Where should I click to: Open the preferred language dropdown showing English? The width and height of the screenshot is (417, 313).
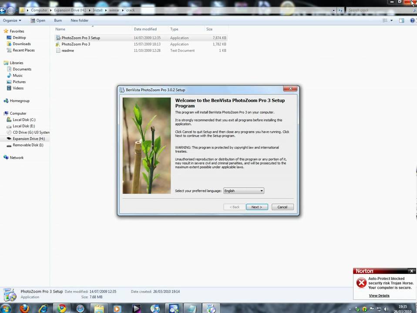[244, 191]
